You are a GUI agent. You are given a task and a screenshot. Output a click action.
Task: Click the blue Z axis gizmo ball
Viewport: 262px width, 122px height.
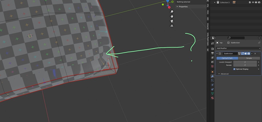coord(167,1)
